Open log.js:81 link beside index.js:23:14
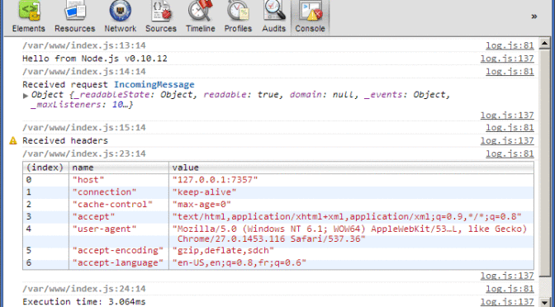Viewport: 555px width, 307px height. click(x=510, y=153)
